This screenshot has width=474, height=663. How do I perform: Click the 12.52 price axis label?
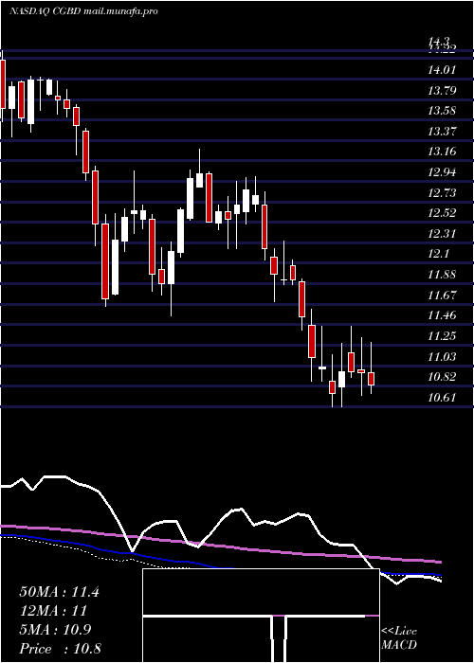pyautogui.click(x=442, y=213)
